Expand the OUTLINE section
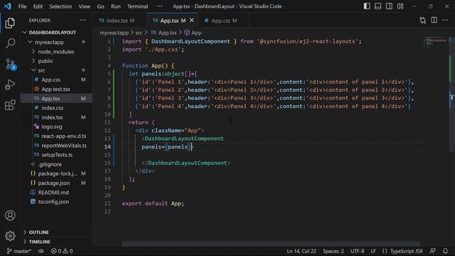The image size is (455, 256). tap(38, 233)
